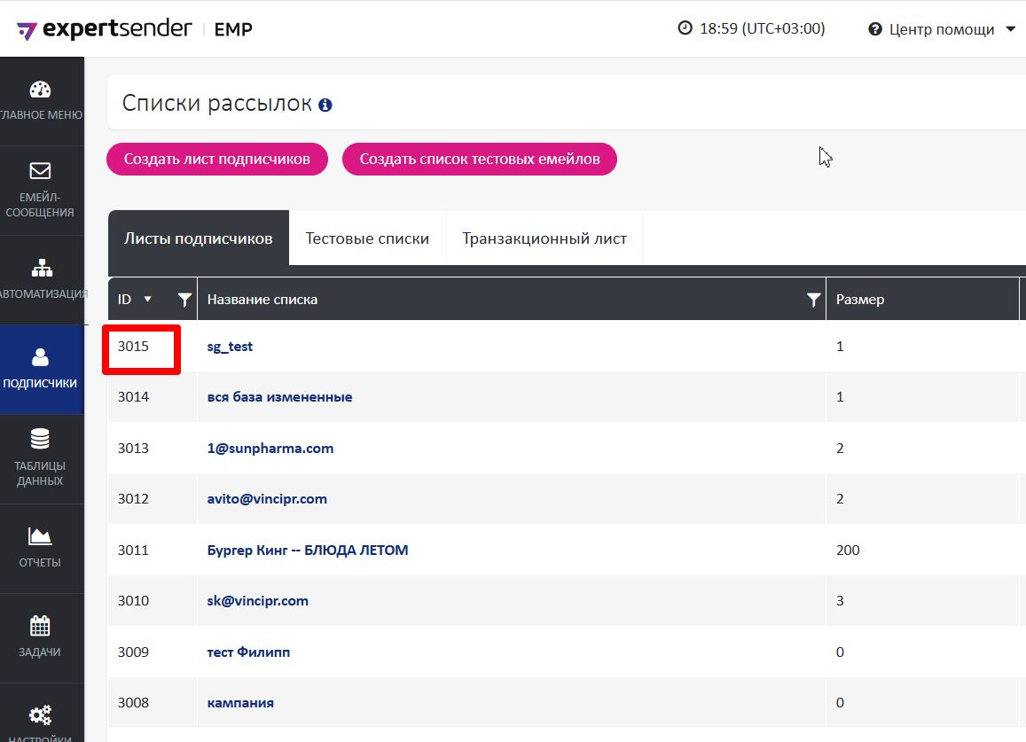Open the sg_test list link
Viewport: 1026px width, 742px height.
230,347
